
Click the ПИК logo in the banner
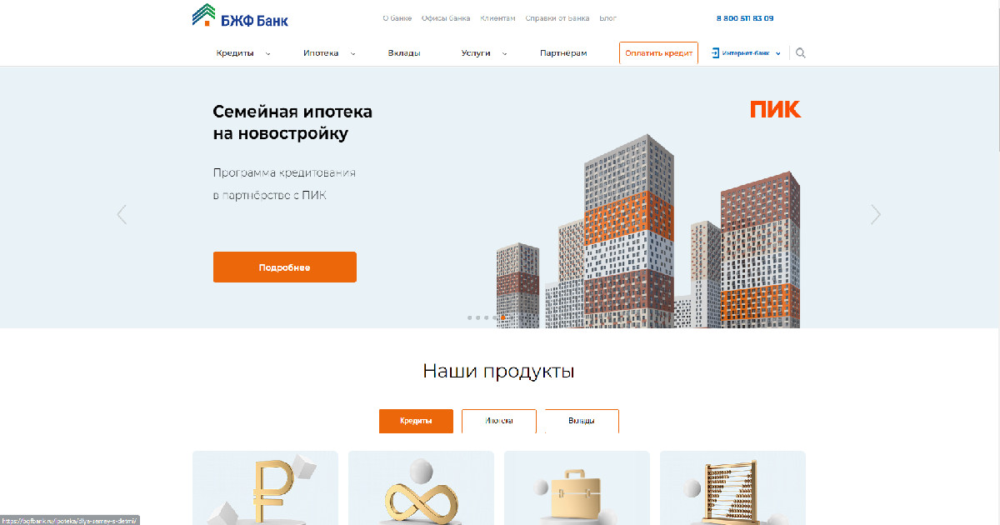coord(776,109)
